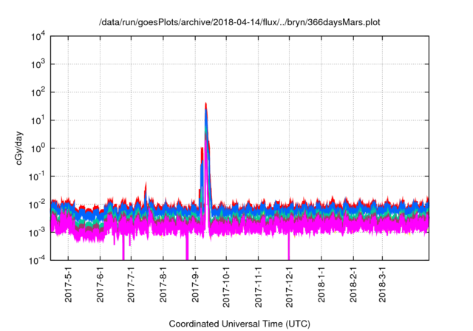The image size is (473, 331).
Task: Click the 10^4 y-axis tick label
Action: coord(38,37)
